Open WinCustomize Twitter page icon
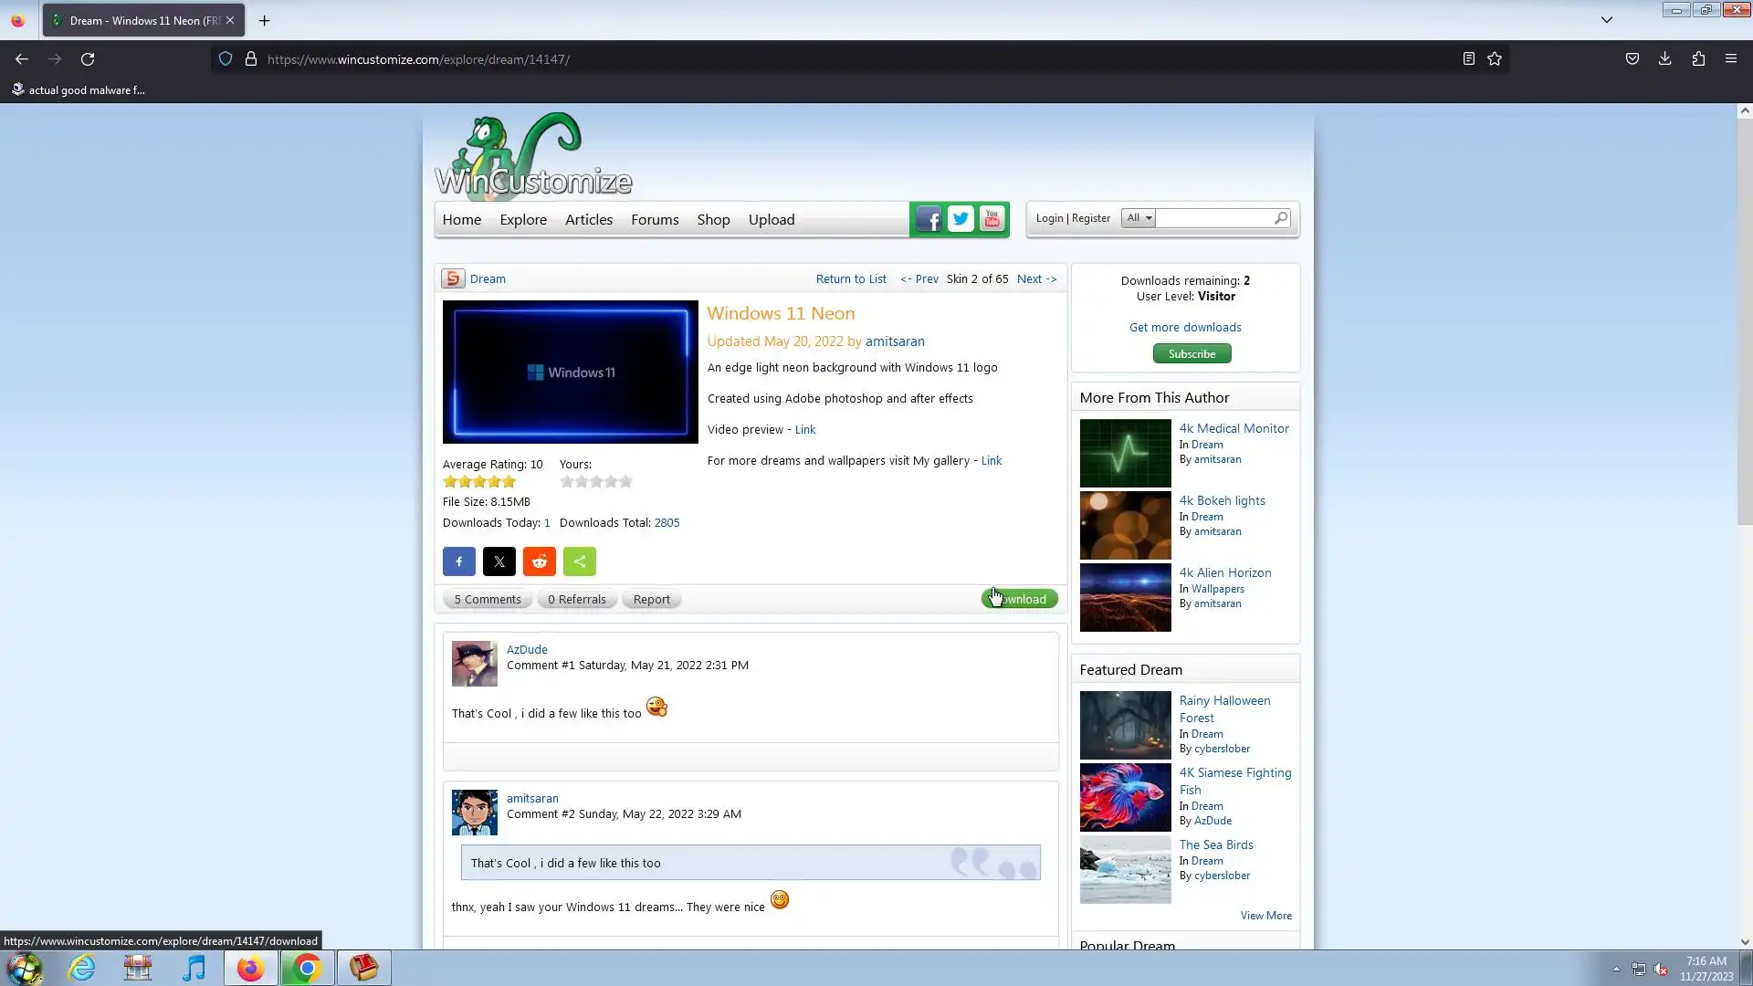 [960, 219]
